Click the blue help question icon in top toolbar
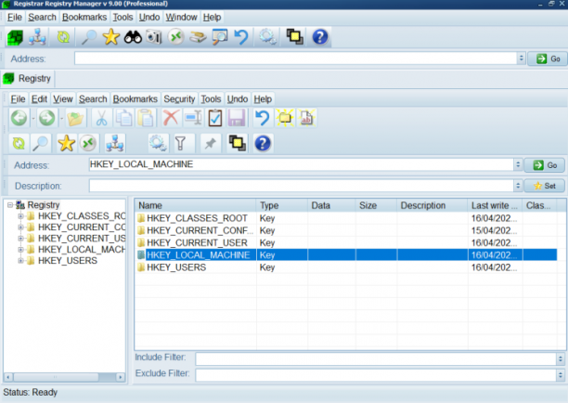The width and height of the screenshot is (568, 403). click(x=320, y=37)
